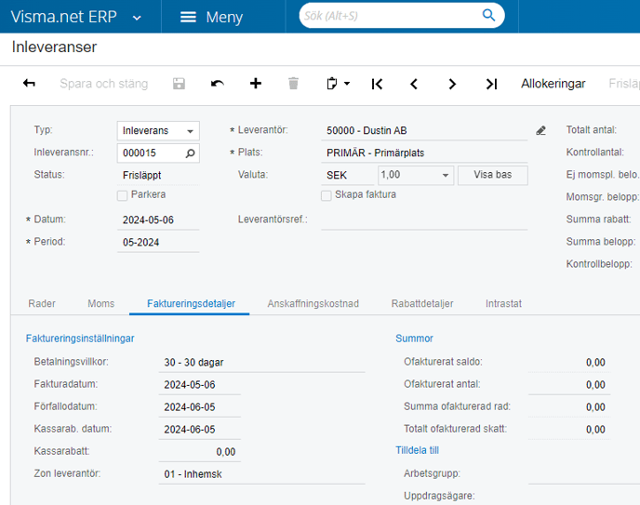Click the Period field 05-2024

(158, 243)
